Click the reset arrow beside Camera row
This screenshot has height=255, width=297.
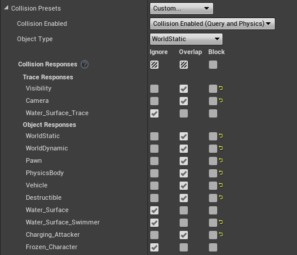click(221, 100)
